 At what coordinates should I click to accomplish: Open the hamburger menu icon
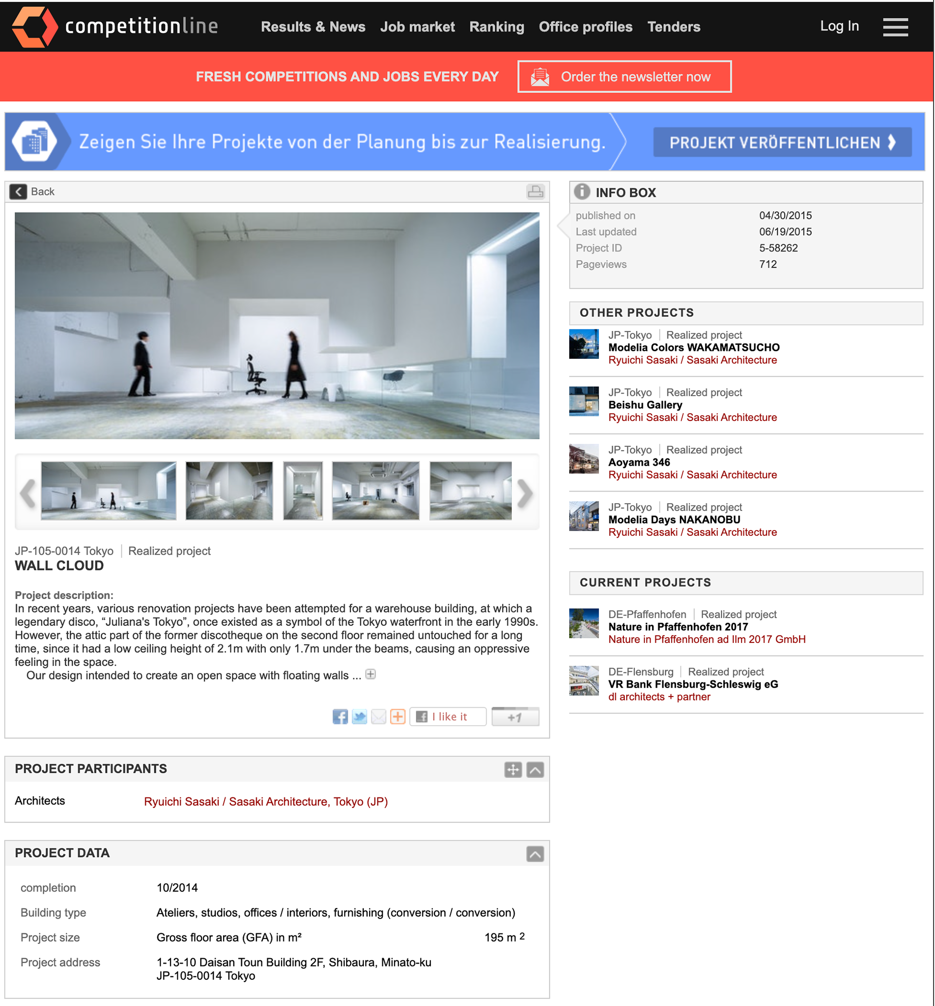coord(895,27)
